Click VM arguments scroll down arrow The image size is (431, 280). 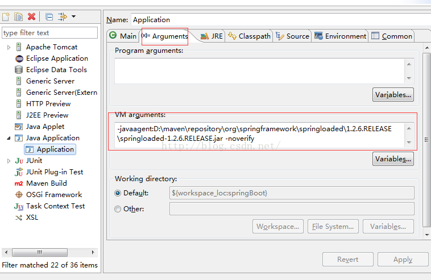[409, 142]
